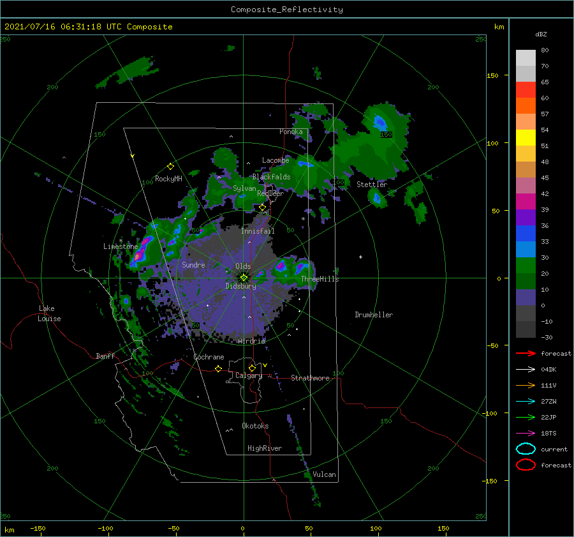The height and width of the screenshot is (537, 574).
Task: Click the 04DK legend text
Action: (x=548, y=370)
